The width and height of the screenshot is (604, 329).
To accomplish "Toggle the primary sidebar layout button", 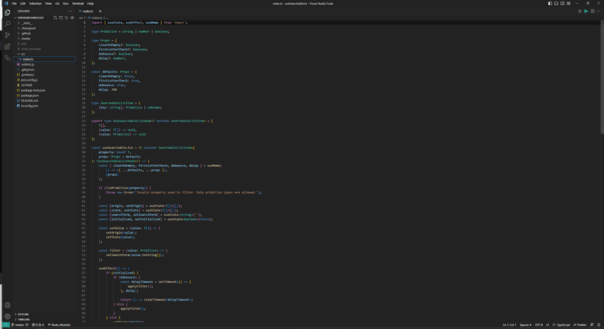I will 550,4.
